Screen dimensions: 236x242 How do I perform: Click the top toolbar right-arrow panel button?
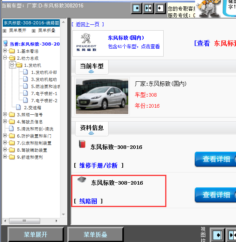[136, 8]
